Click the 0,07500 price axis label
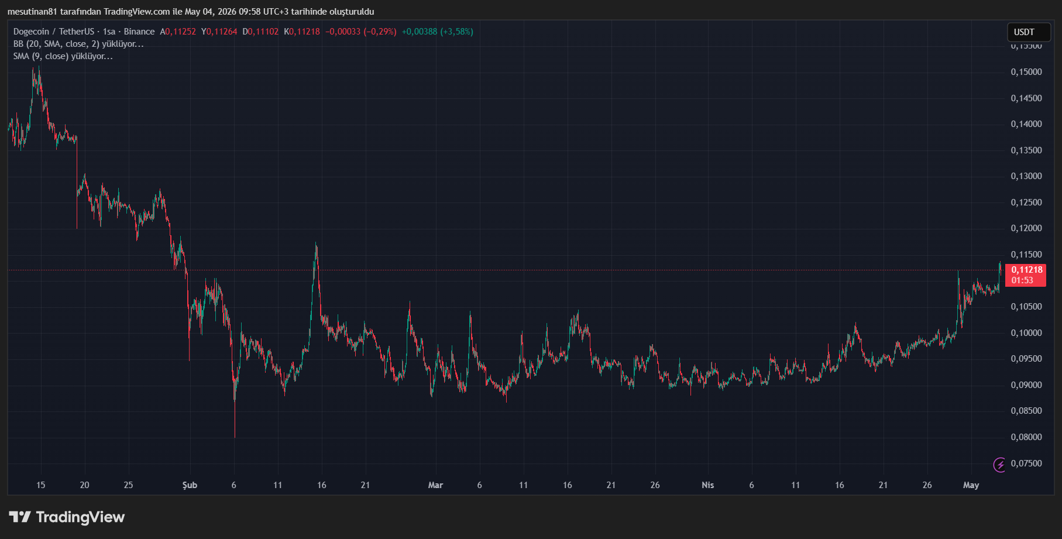 [1026, 464]
